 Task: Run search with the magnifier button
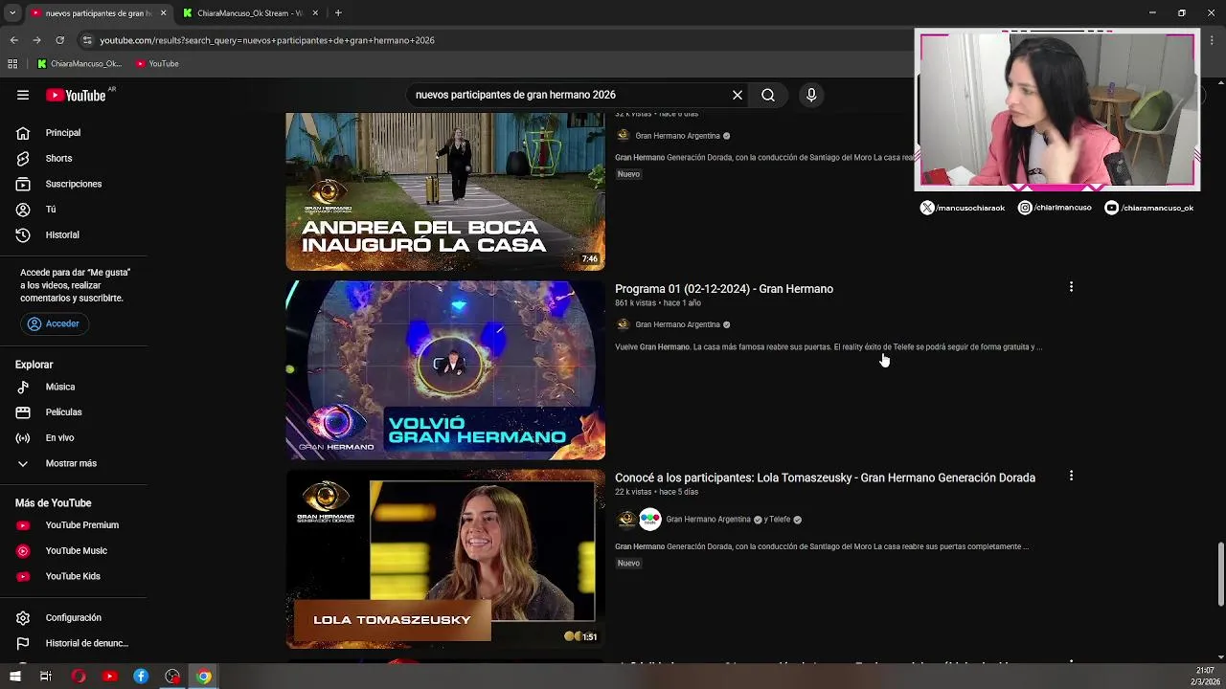(768, 95)
